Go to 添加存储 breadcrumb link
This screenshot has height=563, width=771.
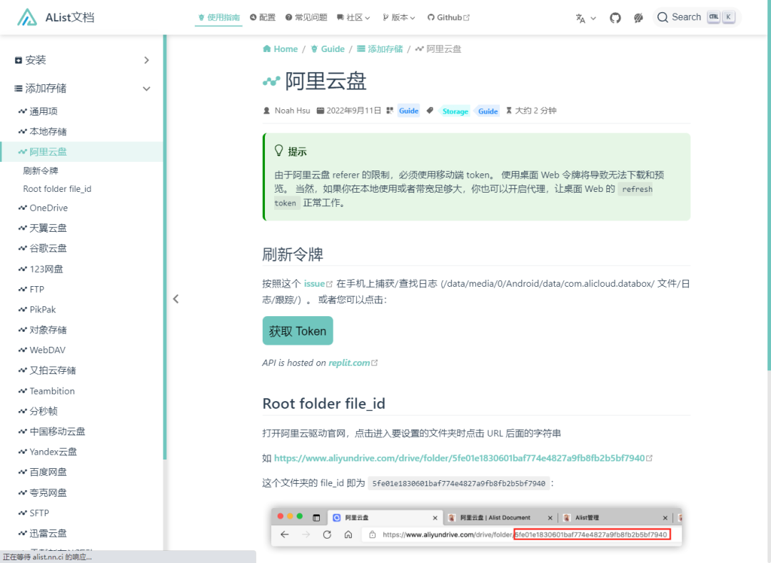[x=380, y=49]
